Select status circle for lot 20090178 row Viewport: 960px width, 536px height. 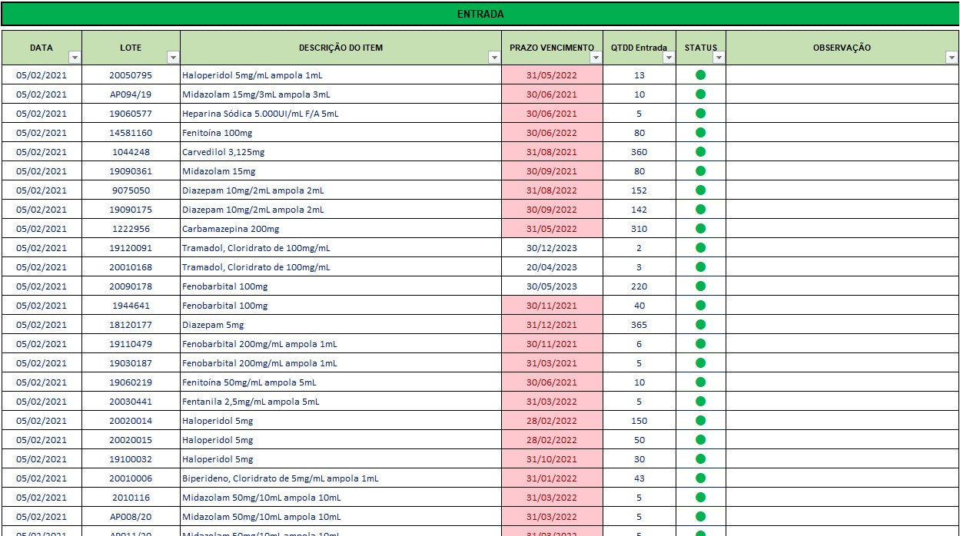700,286
